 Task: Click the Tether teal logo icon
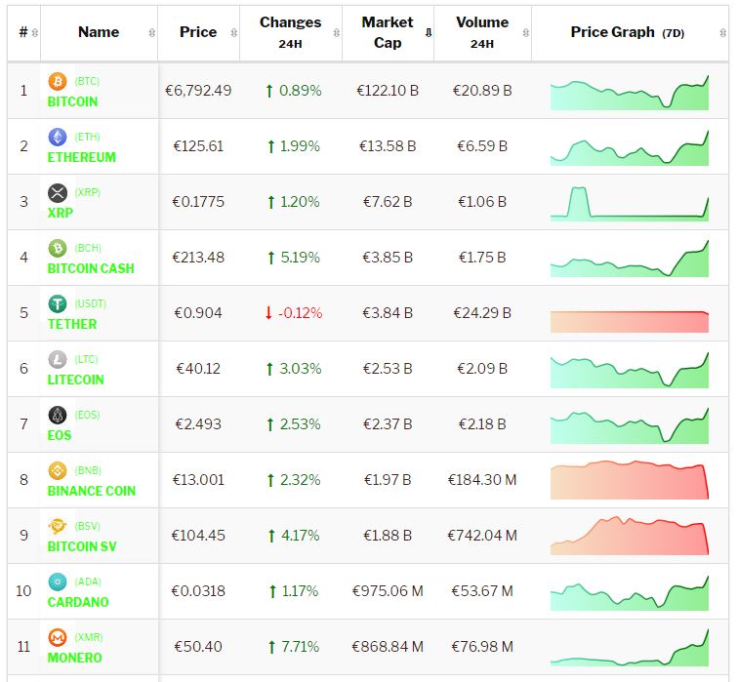coord(57,303)
